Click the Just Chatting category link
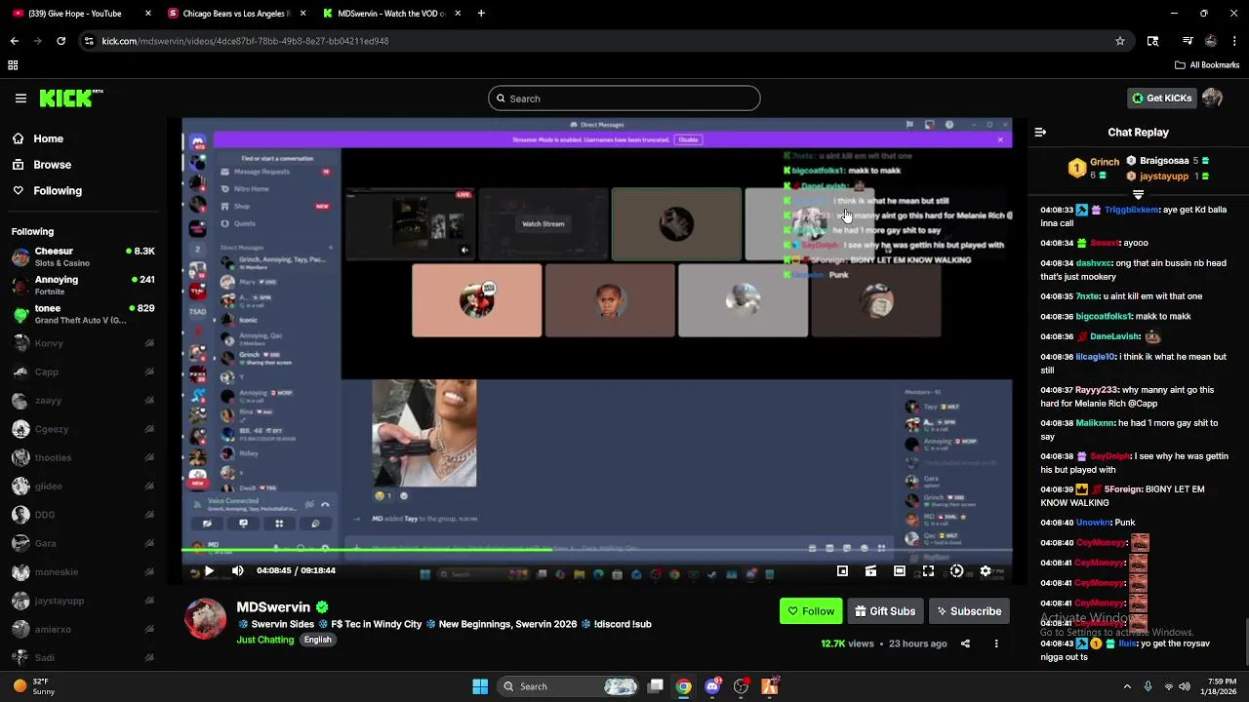1249x702 pixels. click(x=264, y=640)
